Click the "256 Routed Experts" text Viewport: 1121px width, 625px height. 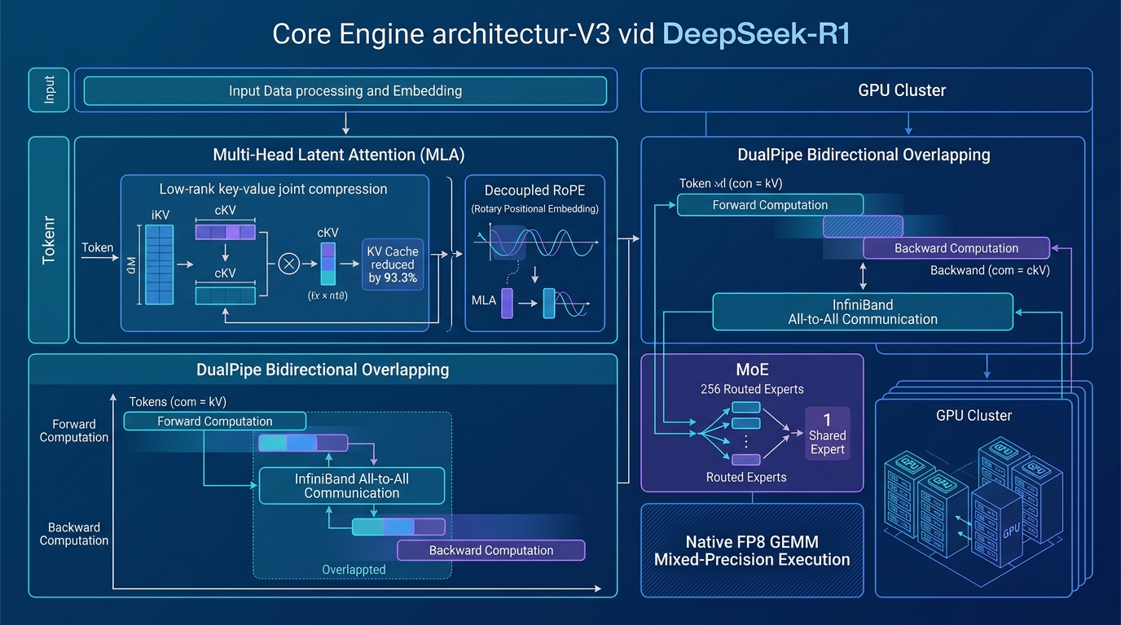click(752, 389)
